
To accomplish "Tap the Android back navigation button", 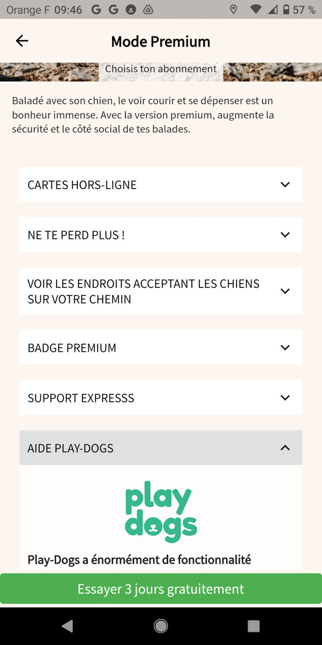I will pos(67,626).
